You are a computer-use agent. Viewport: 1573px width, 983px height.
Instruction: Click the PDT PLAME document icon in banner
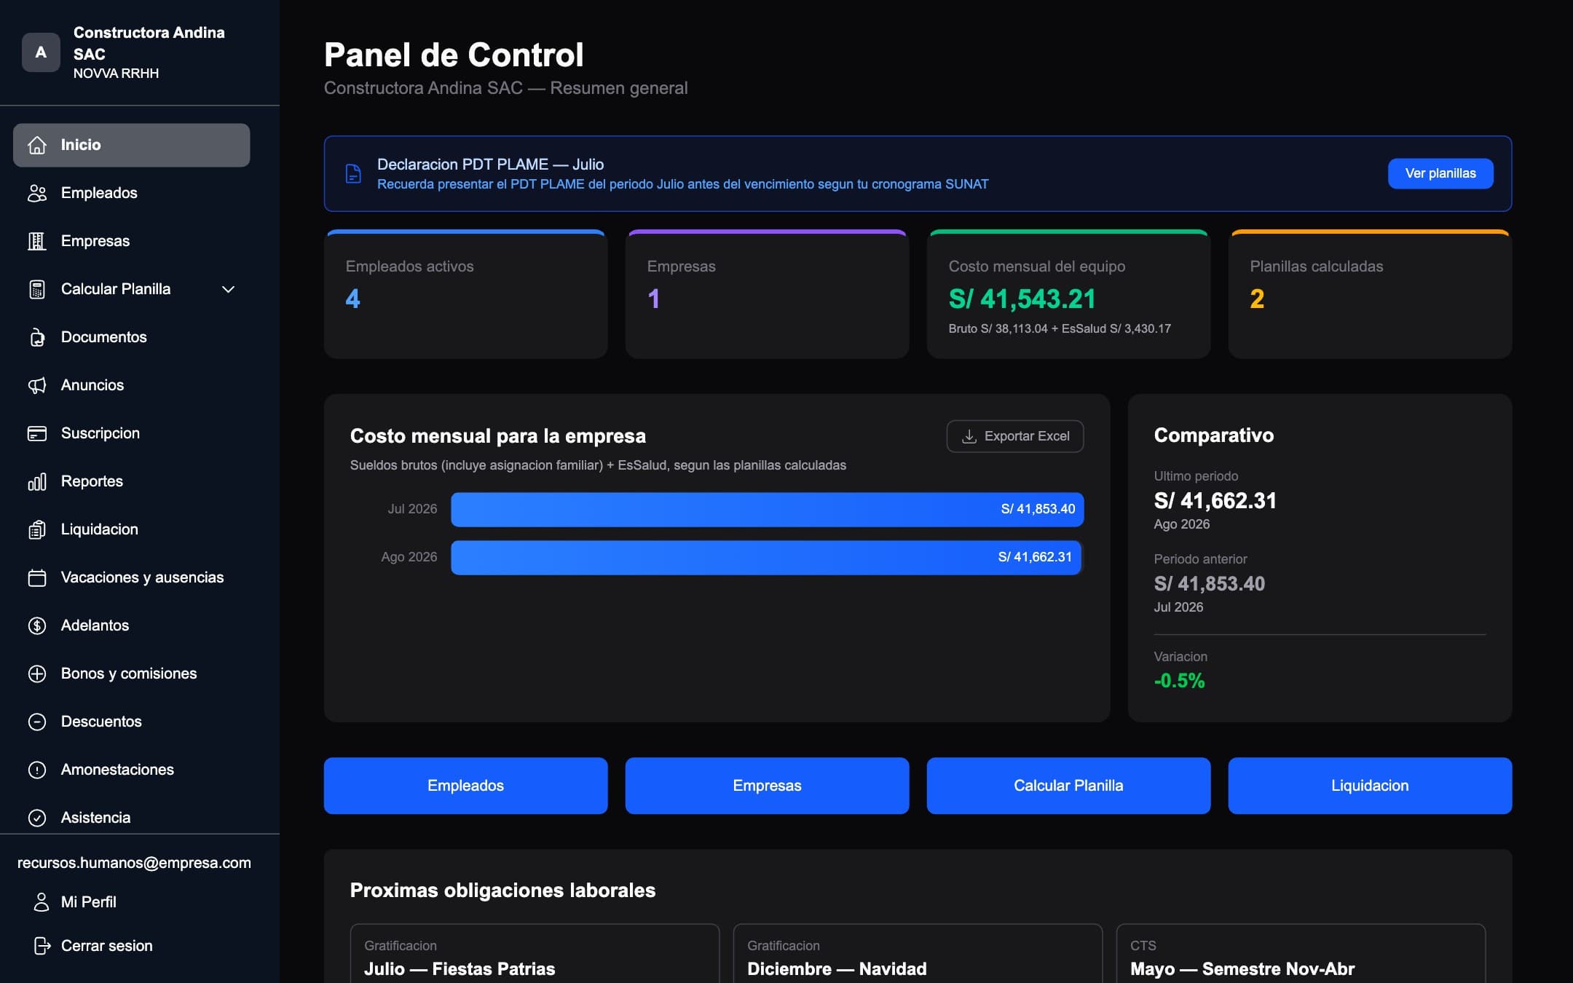[353, 173]
